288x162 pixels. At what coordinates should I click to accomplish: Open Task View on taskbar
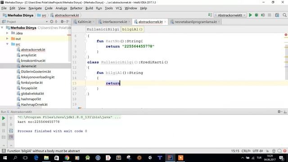[25, 158]
